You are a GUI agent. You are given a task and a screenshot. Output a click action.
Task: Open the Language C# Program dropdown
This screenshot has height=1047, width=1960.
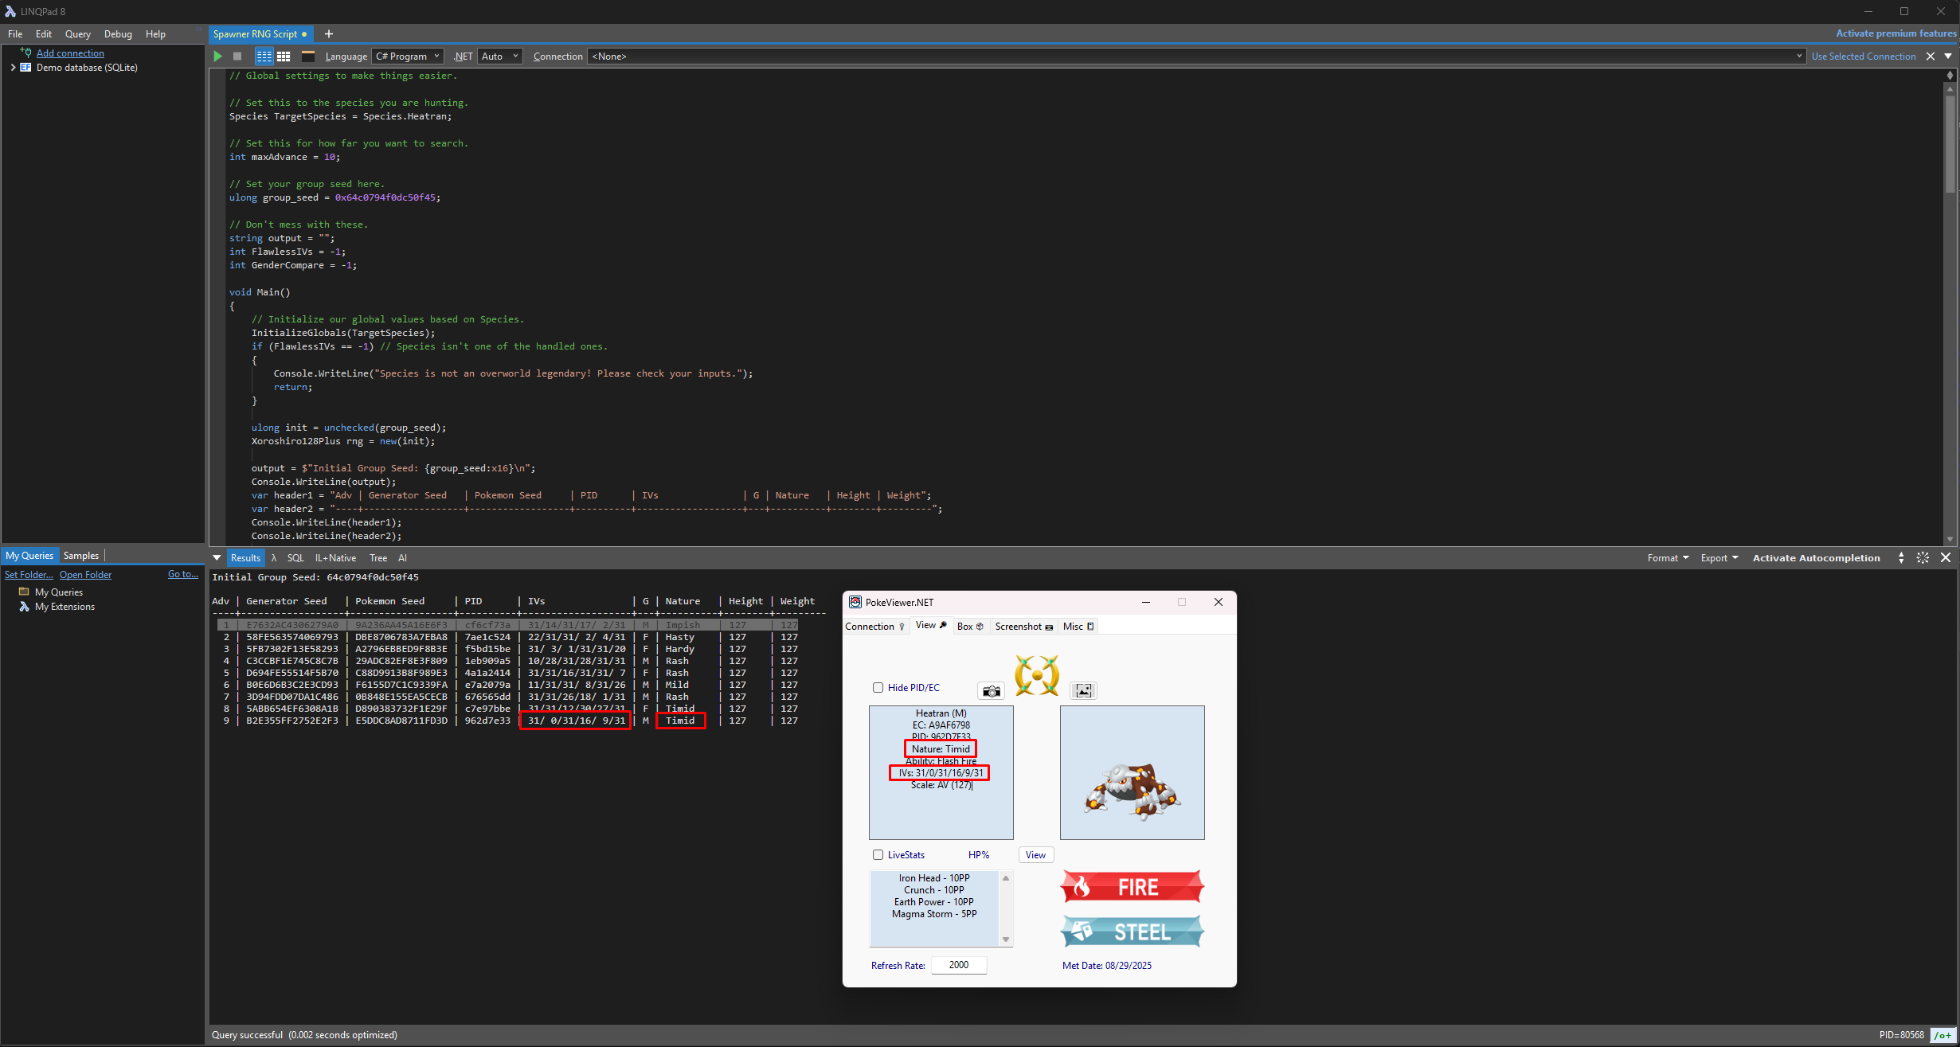(x=408, y=57)
